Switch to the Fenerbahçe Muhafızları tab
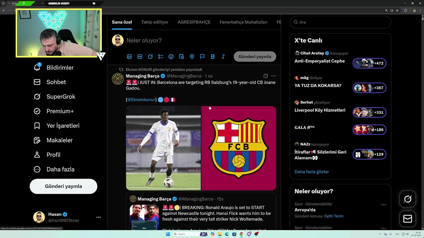The image size is (424, 238). pyautogui.click(x=243, y=22)
